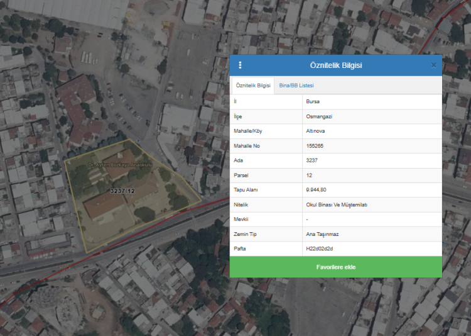471x336 pixels.
Task: Switch to the Bina/BB Listesi tab
Action: click(296, 86)
